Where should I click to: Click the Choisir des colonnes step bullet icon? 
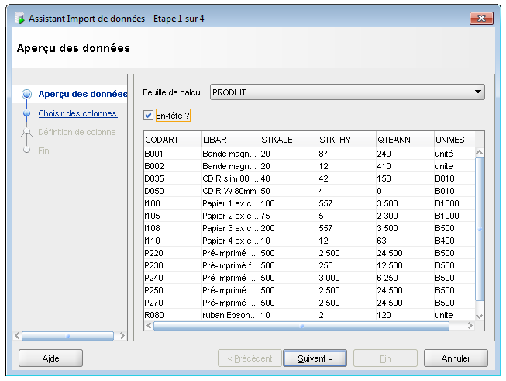[26, 113]
